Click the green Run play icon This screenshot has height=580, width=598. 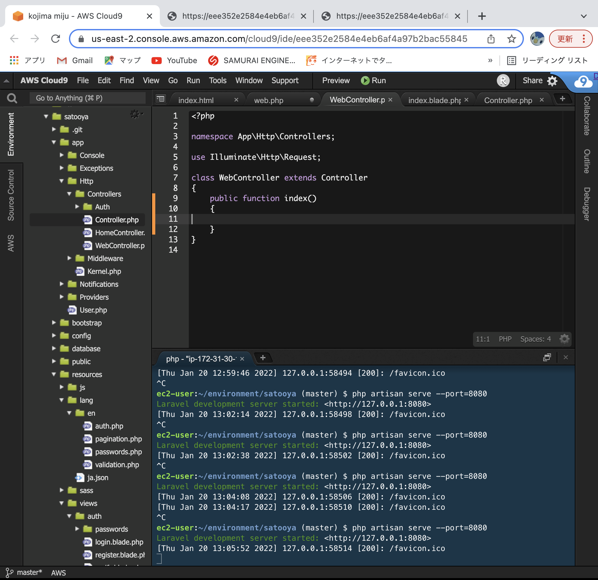(x=365, y=81)
